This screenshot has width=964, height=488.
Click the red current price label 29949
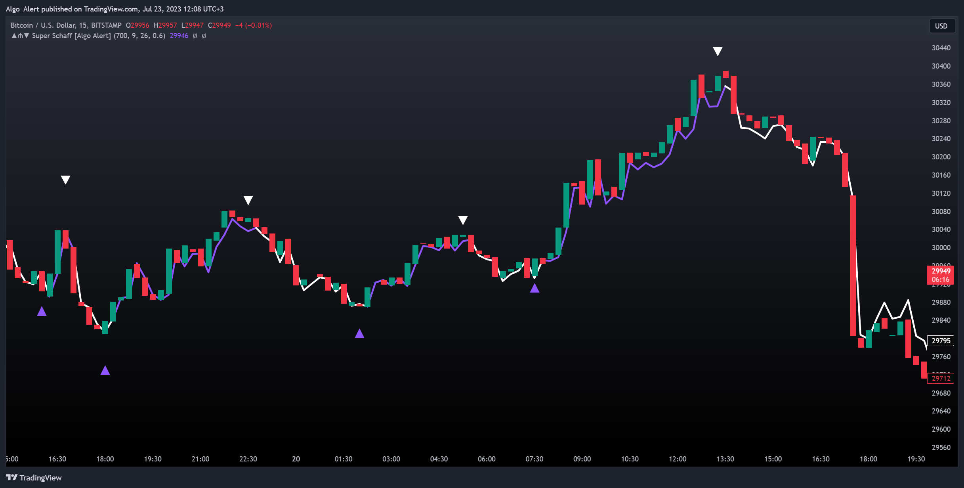(941, 275)
